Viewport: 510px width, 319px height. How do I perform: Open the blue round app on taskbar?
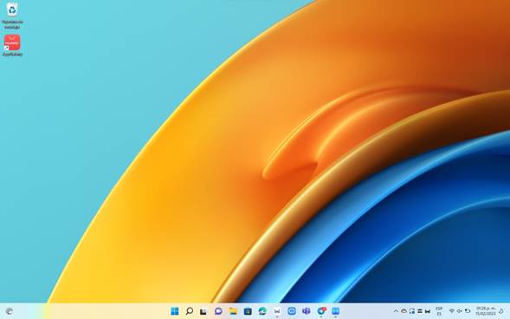coord(292,311)
